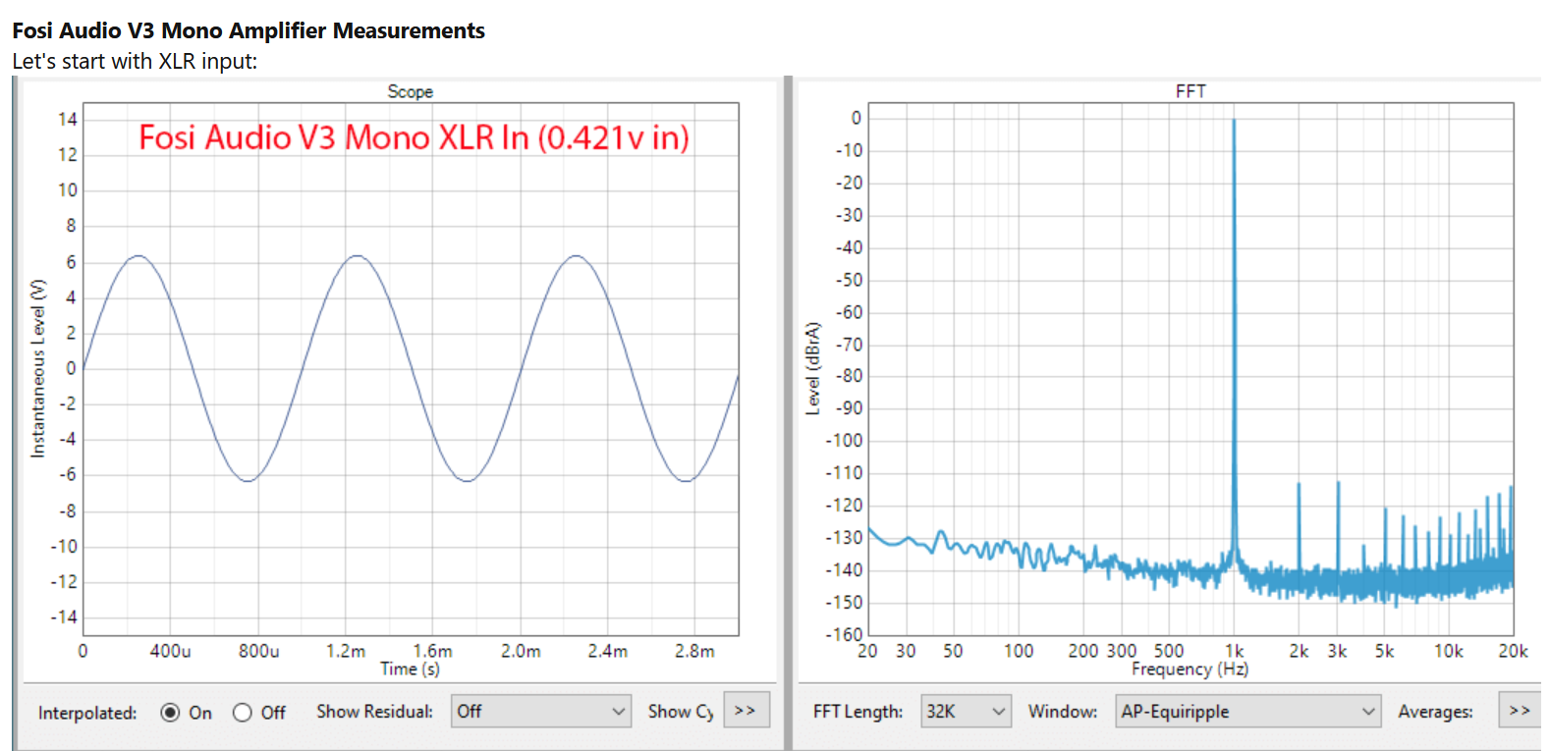Click the "5k" frequency axis tick

coord(1384,651)
